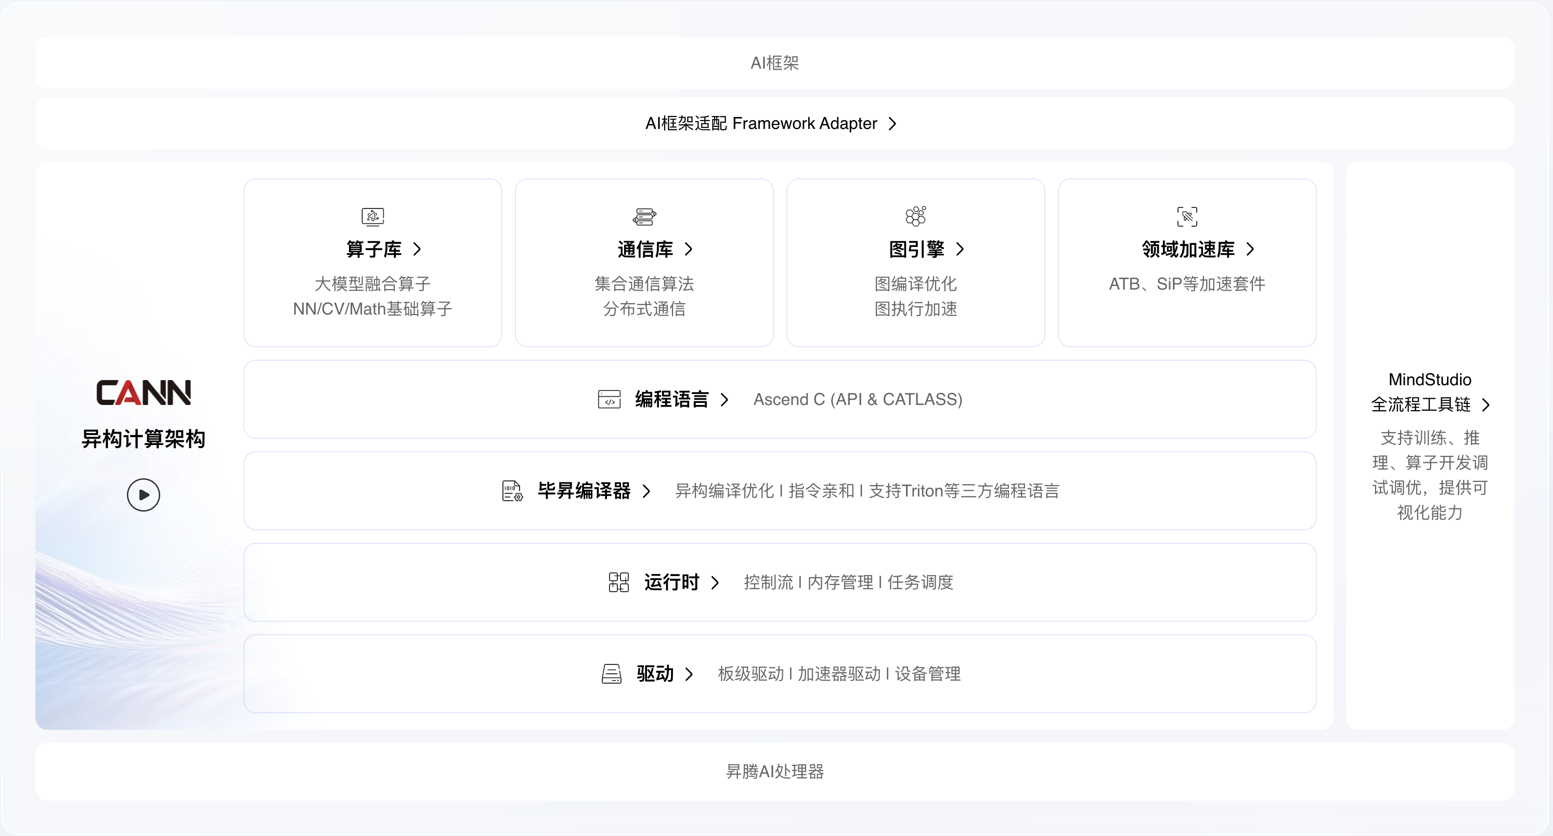
Task: Click the 运行时 runtime grid icon
Action: [618, 582]
